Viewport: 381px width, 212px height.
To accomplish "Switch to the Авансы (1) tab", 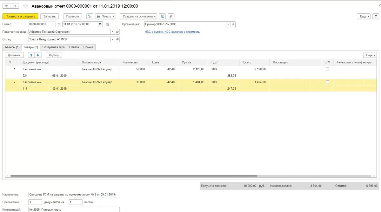I will [x=12, y=47].
